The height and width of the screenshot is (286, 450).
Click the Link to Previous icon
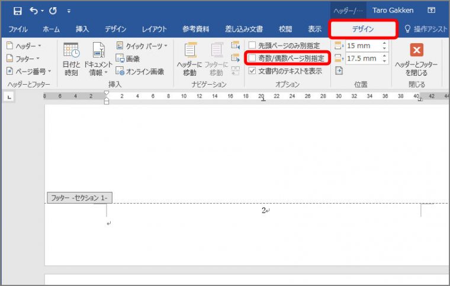point(235,70)
